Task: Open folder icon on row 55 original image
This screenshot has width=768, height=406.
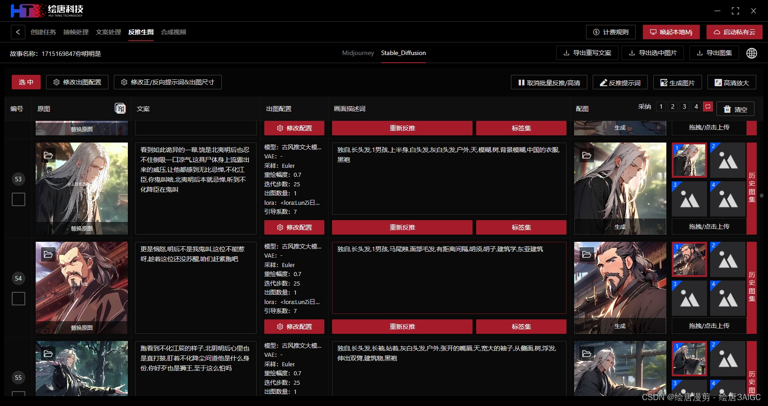Action: (48, 354)
